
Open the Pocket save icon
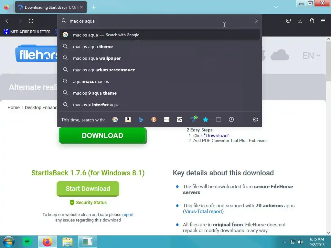pos(288,21)
